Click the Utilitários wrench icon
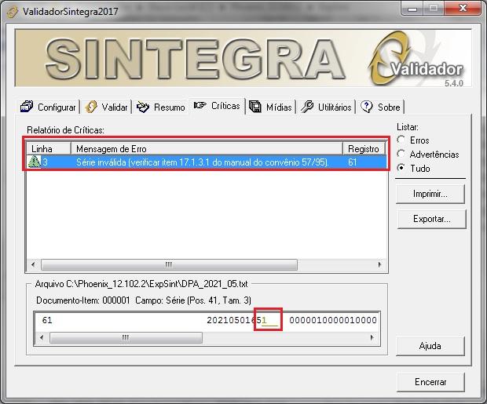 pos(307,107)
